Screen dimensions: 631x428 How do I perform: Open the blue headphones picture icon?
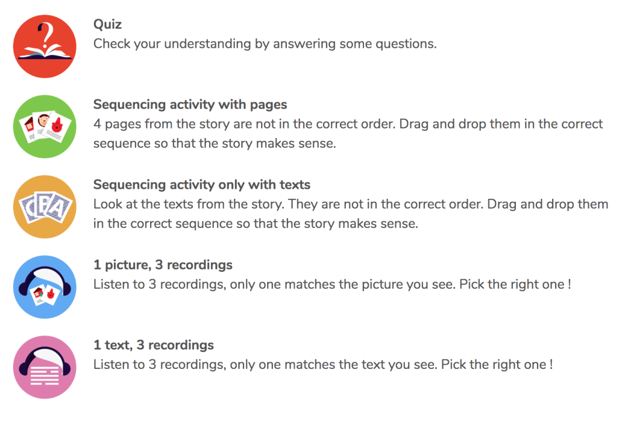[44, 287]
